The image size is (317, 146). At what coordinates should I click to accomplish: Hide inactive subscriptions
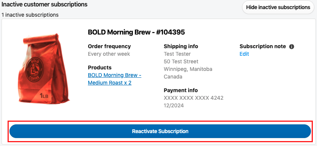tap(278, 7)
